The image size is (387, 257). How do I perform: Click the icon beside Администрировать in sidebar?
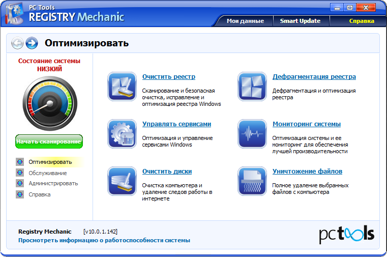coord(20,183)
